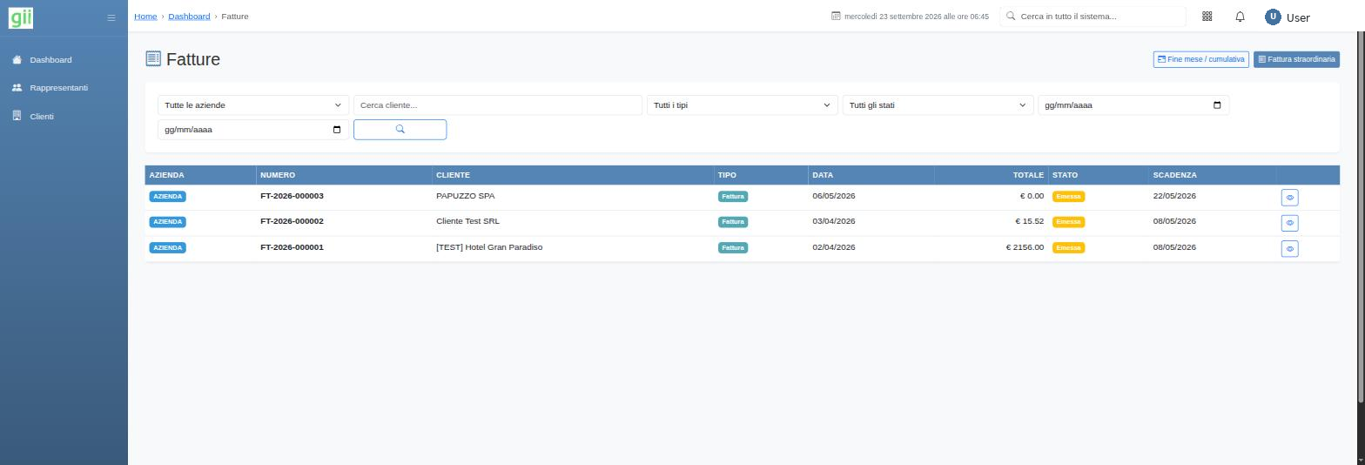Open Rappresentanti from sidebar
The width and height of the screenshot is (1365, 465).
coord(58,88)
